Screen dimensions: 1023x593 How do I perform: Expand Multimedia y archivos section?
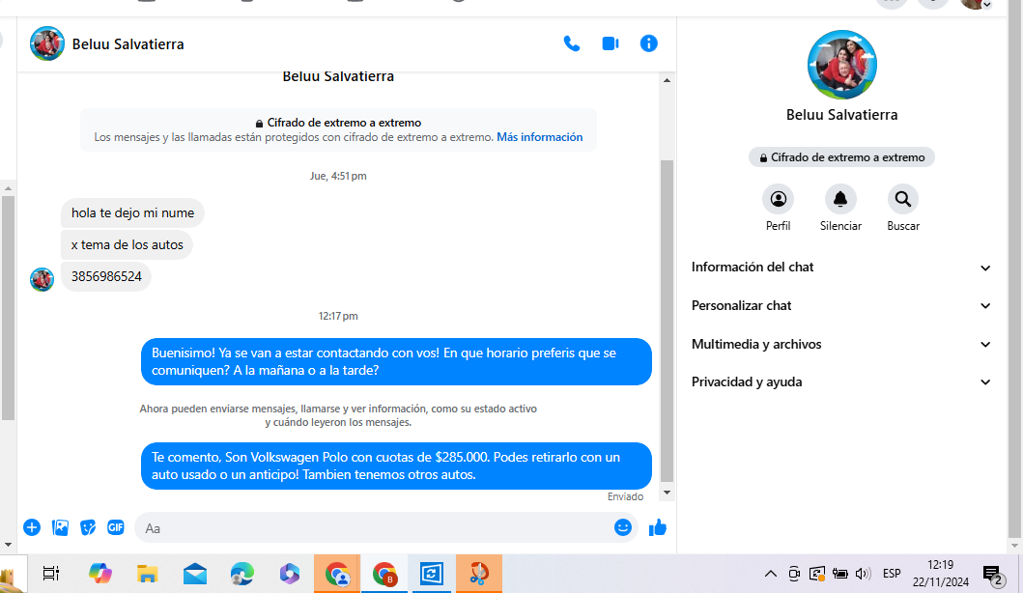[x=841, y=344]
